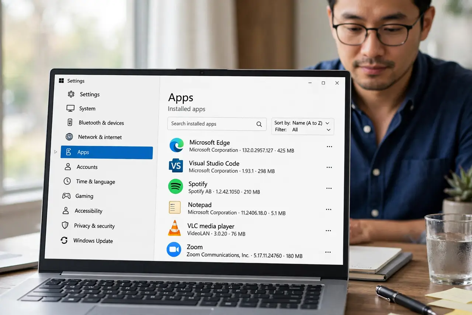Click the Zoom app icon
The width and height of the screenshot is (472, 315).
coord(174,249)
